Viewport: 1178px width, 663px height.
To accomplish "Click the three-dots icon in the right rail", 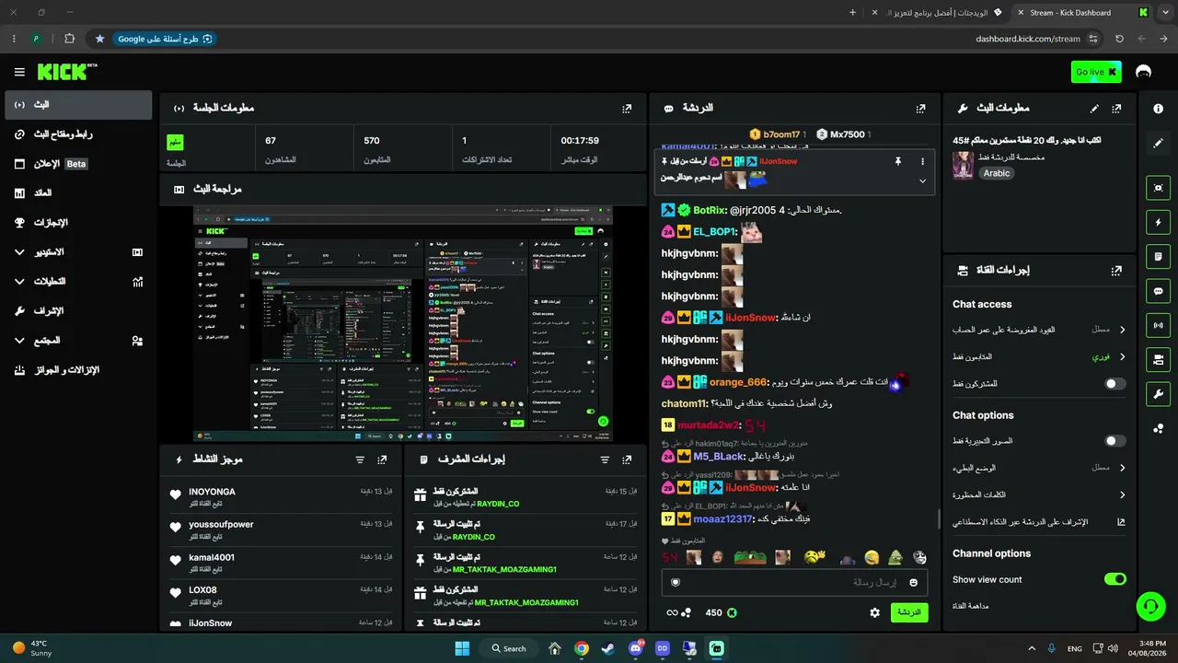I will 1158,428.
